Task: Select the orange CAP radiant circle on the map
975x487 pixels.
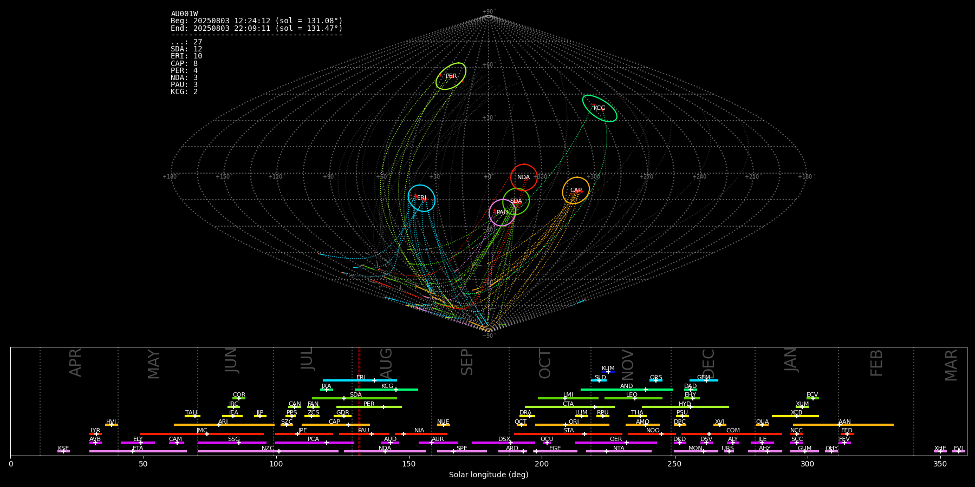Action: tap(576, 190)
